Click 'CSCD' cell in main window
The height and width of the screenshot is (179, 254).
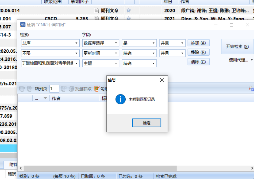coord(51,18)
